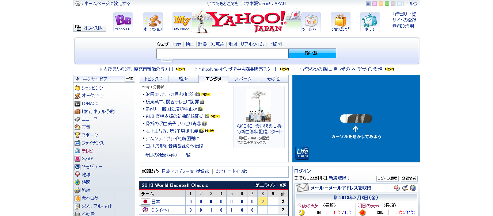The width and height of the screenshot is (493, 216).
Task: Click the Yahoo! JAPAN logo
Action: pos(247,22)
